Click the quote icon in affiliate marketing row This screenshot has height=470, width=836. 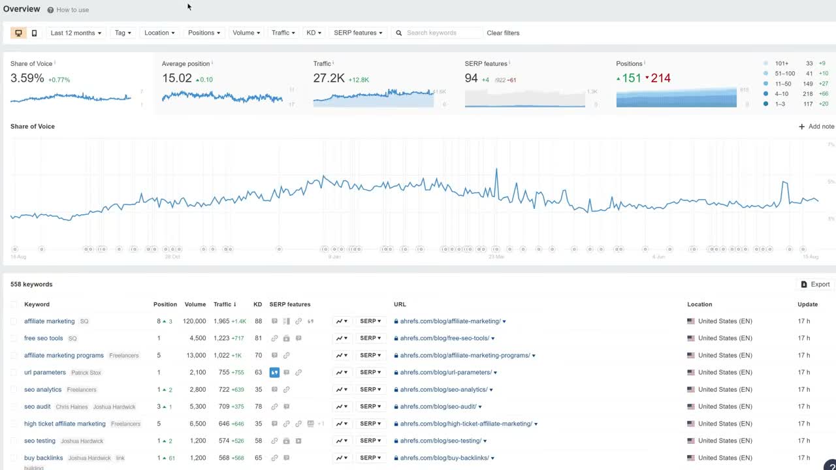click(x=310, y=321)
